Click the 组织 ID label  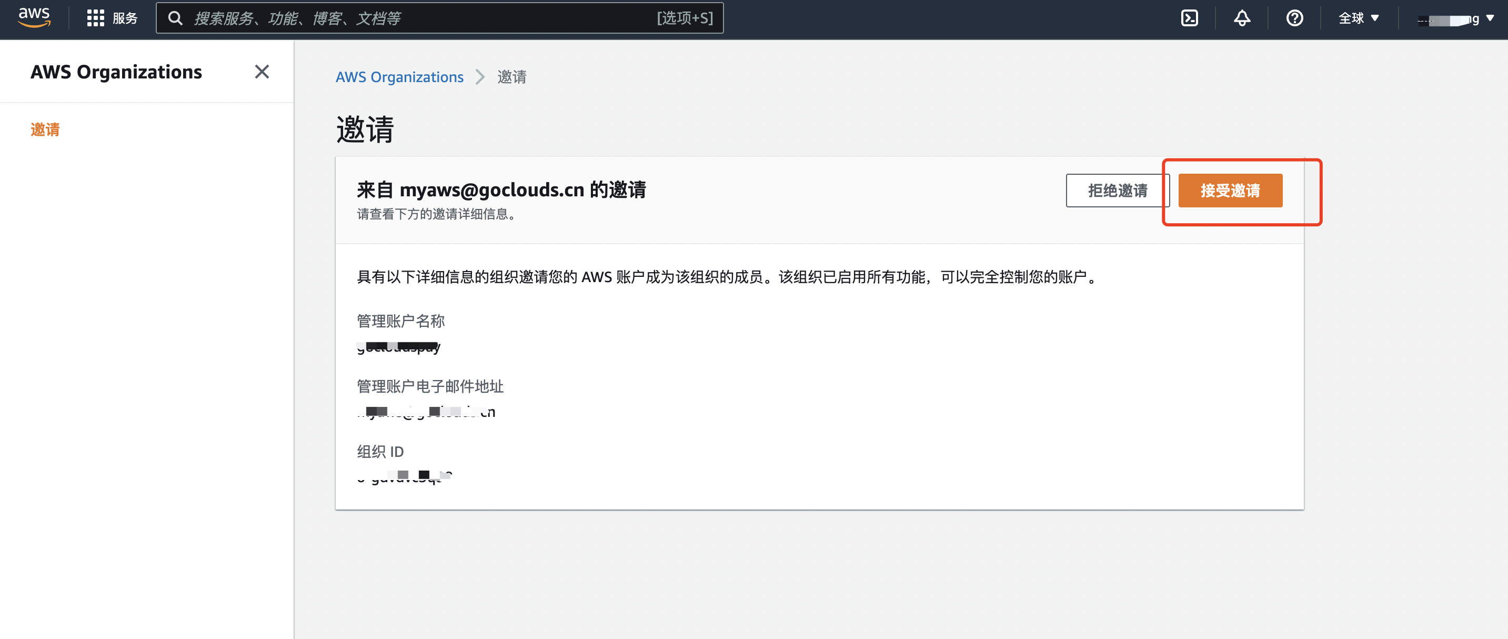click(380, 452)
